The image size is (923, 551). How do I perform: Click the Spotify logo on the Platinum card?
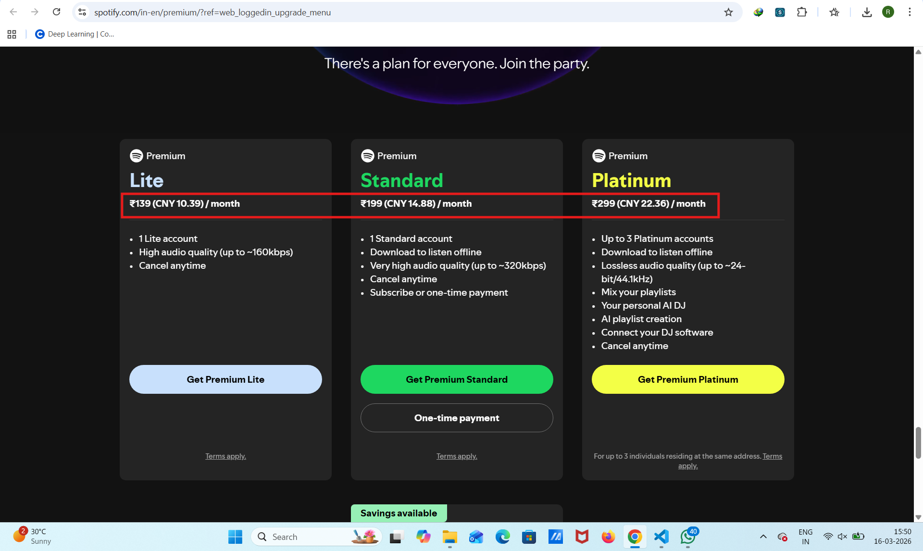599,156
